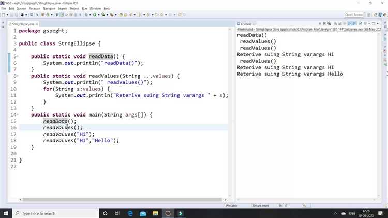Viewport: 388px width, 218px height.
Task: Toggle Show Console on standard output change
Action: click(x=350, y=23)
